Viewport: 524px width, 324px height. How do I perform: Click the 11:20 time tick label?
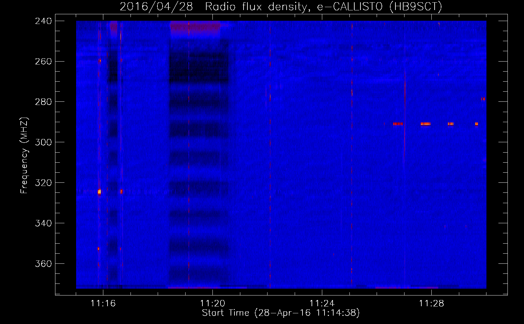(212, 303)
